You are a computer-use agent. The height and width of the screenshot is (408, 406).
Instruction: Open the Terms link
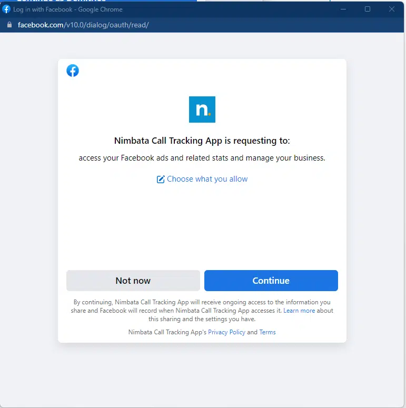[268, 332]
